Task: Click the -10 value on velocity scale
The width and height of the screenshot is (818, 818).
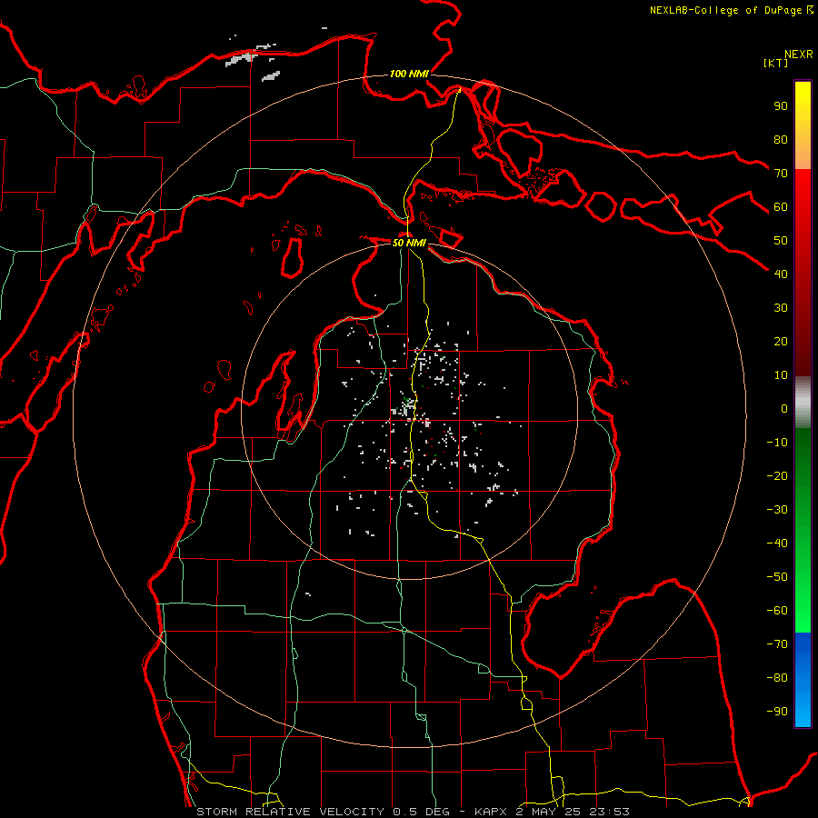Action: 777,443
